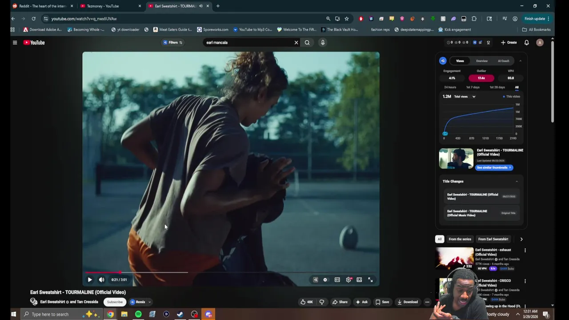Expand the dropdown arrow next to Remix
This screenshot has width=569, height=320.
click(149, 302)
